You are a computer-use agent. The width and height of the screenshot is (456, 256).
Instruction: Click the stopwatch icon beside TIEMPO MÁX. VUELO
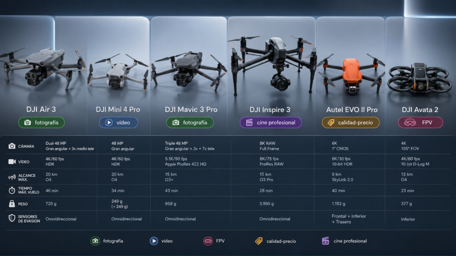(x=12, y=190)
